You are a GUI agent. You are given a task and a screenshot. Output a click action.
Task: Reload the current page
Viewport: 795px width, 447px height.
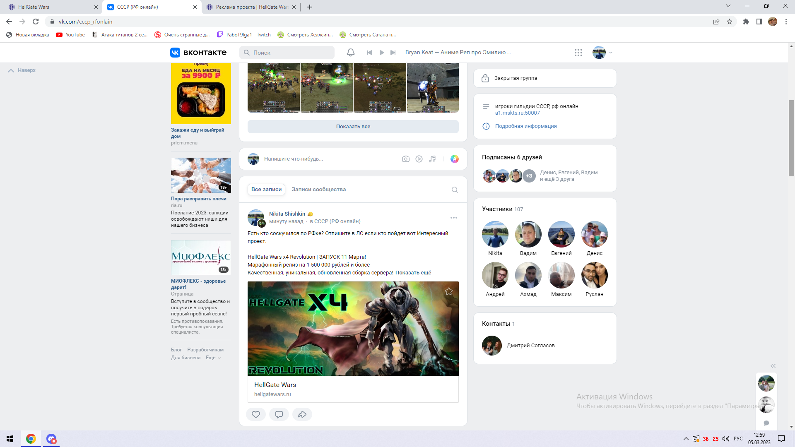[36, 22]
